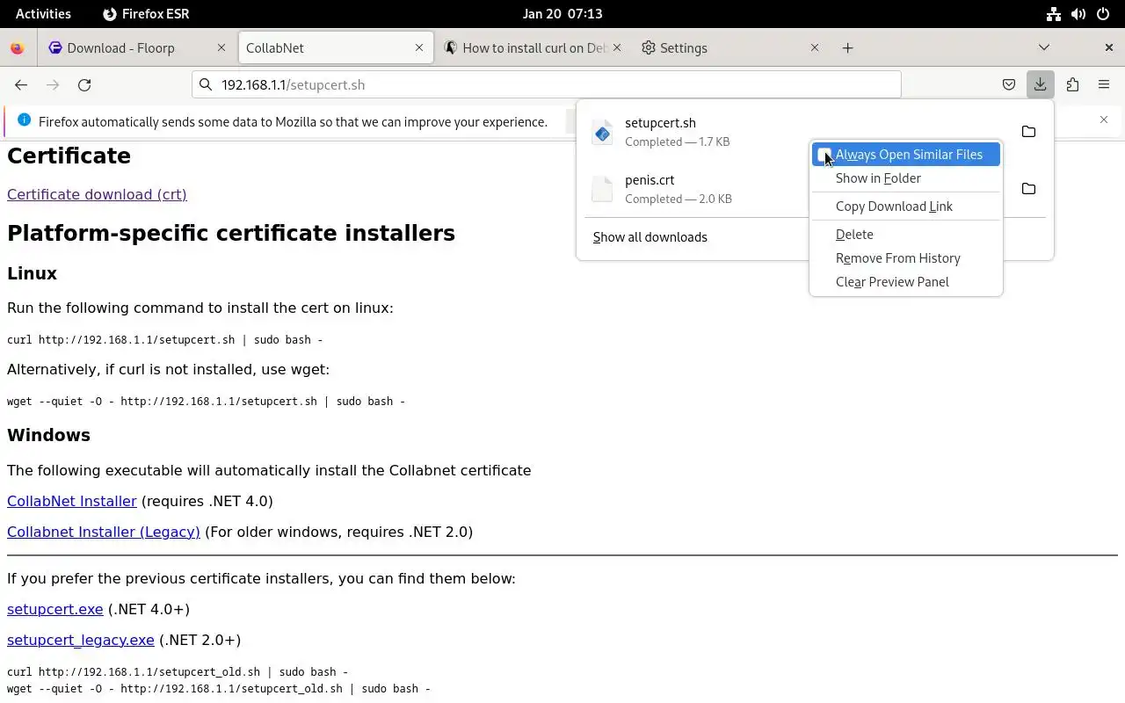Screen dimensions: 1125x703
Task: Close the CollabNet tab
Action: click(x=419, y=47)
